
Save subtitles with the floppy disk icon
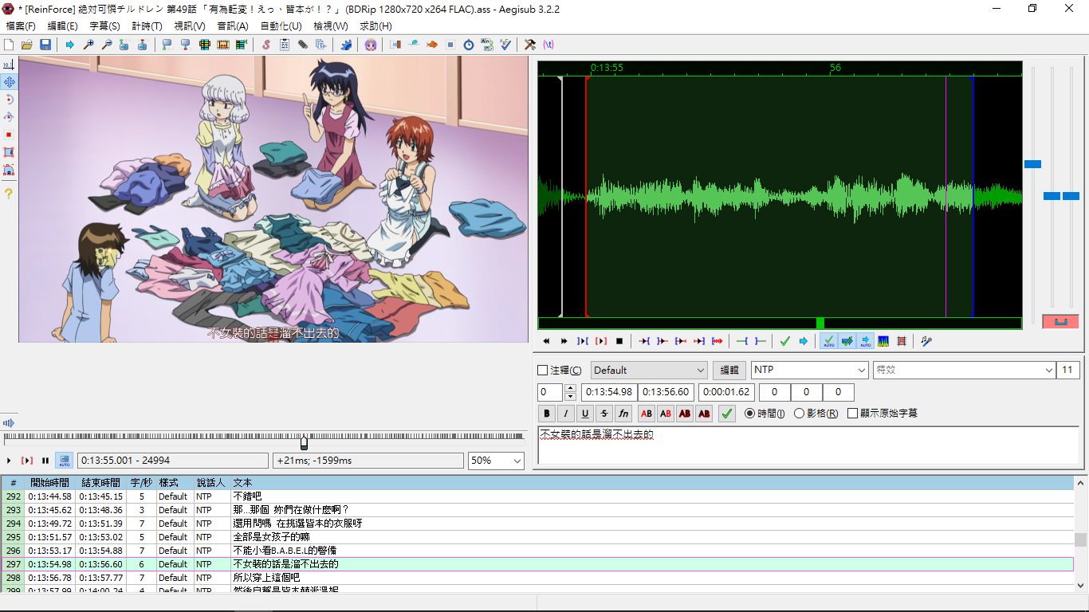[45, 45]
